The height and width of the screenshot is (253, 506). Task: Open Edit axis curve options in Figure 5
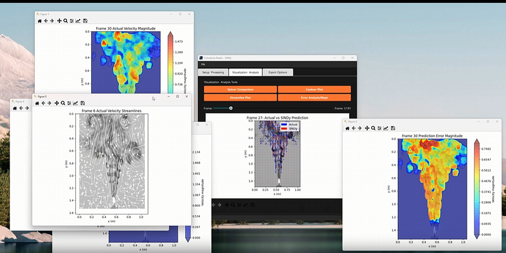[x=75, y=103]
